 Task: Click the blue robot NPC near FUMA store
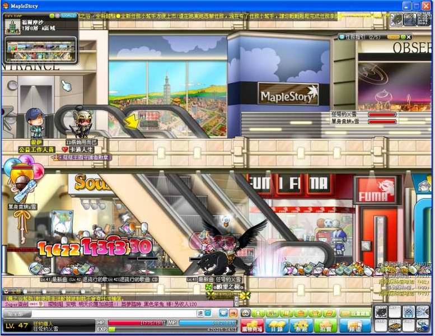[339, 242]
